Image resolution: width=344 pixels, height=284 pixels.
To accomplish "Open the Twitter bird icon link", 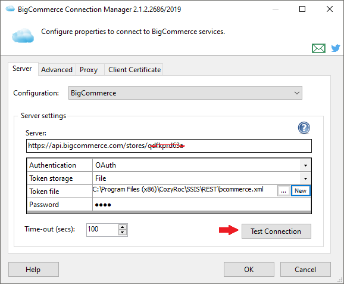I will coord(336,48).
